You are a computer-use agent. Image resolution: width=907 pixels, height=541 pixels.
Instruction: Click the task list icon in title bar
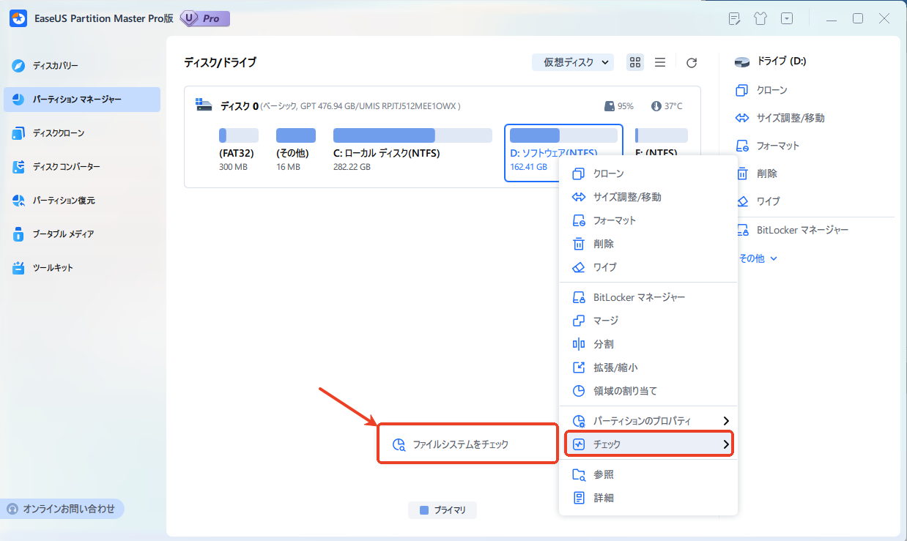pos(735,19)
